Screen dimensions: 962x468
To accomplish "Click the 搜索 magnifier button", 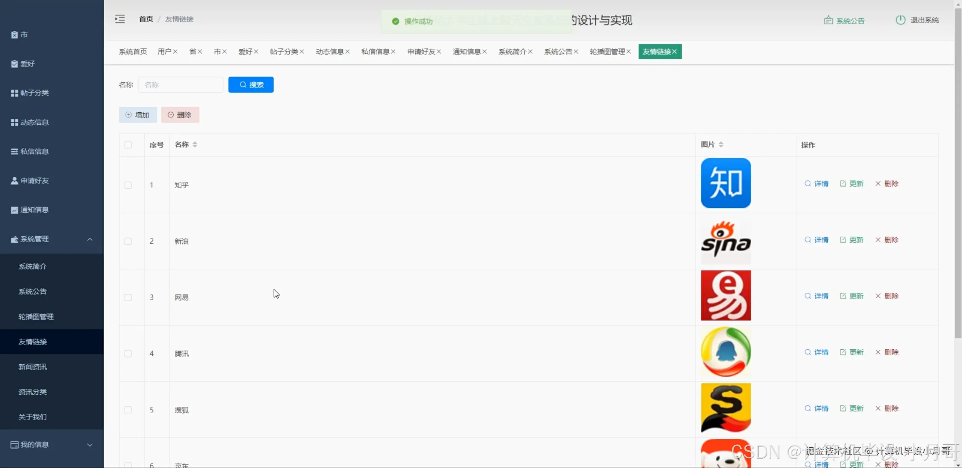I will (x=251, y=85).
